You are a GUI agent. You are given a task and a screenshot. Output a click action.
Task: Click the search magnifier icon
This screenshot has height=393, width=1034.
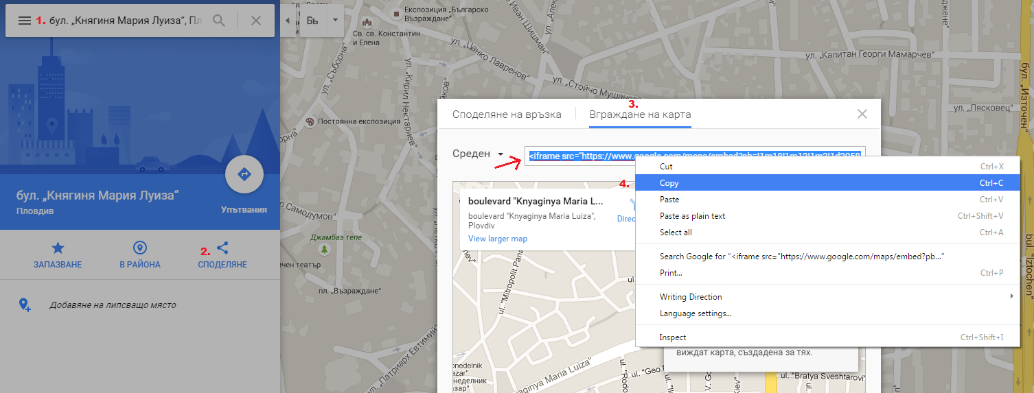(x=219, y=21)
